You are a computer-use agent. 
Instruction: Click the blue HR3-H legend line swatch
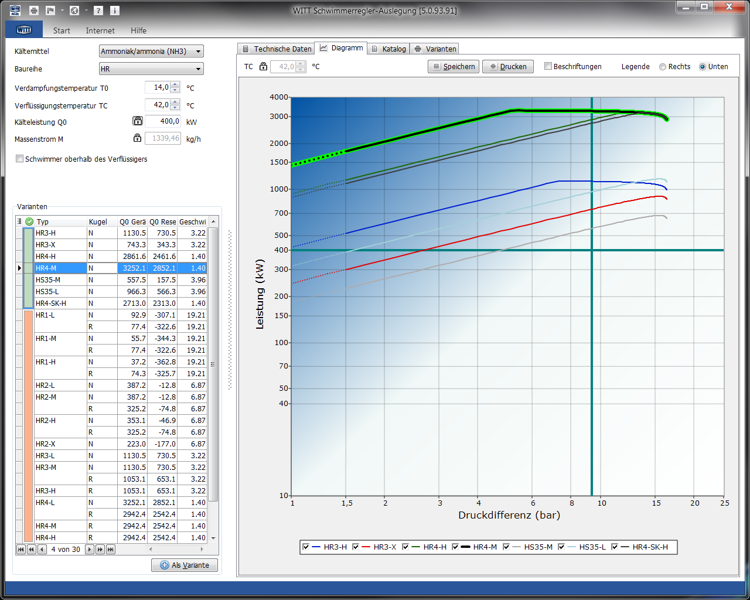point(316,547)
